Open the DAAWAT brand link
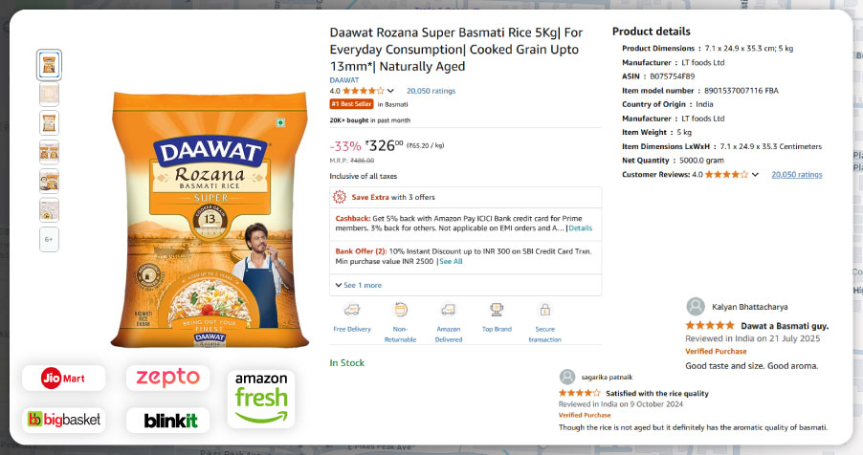Image resolution: width=863 pixels, height=455 pixels. 344,79
